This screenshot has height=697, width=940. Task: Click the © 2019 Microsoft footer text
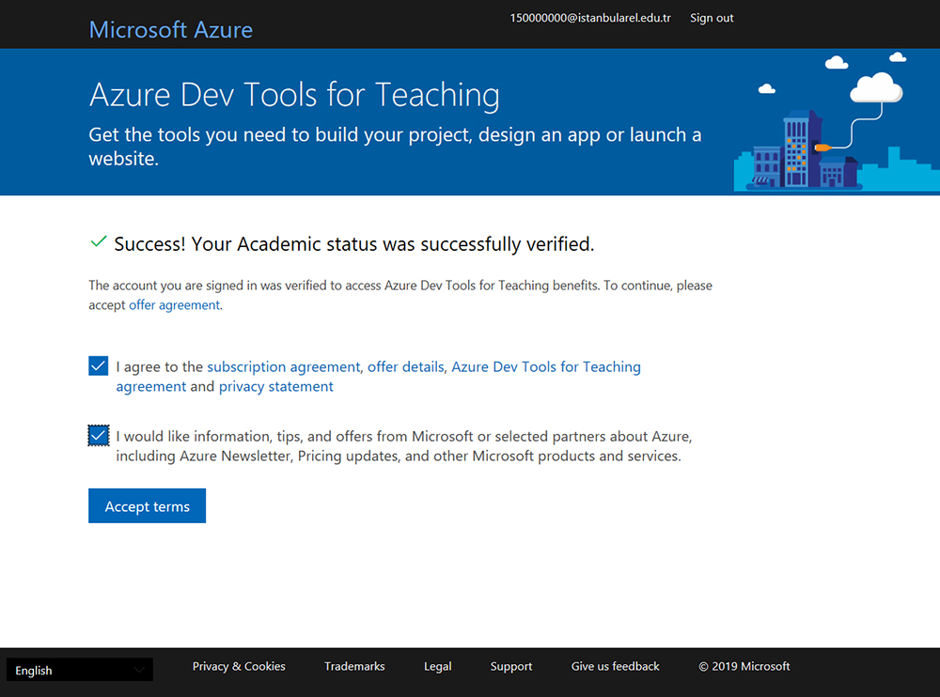tap(744, 666)
